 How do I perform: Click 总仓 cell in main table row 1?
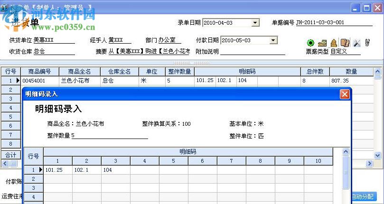[x=120, y=81]
